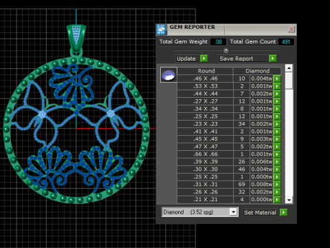Viewport: 330px width, 248px height.
Task: Click the green arrow next to Update
Action: point(204,59)
